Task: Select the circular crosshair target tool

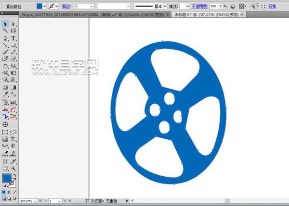Action: coord(5,124)
